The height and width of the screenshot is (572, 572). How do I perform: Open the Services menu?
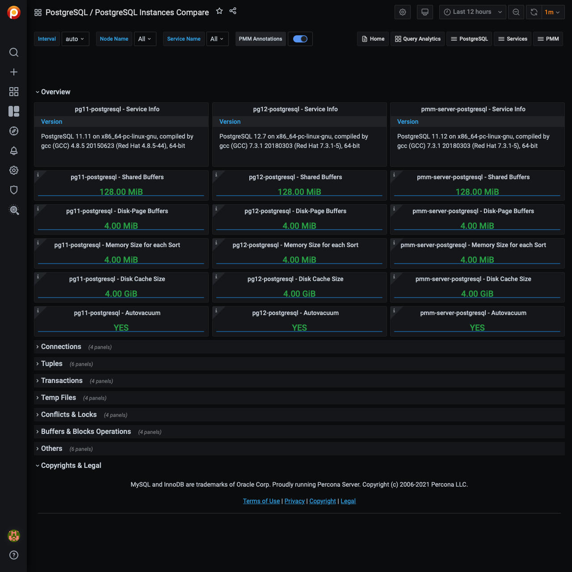[513, 39]
